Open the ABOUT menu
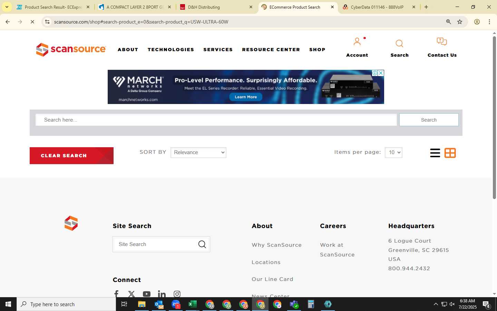 click(x=128, y=49)
